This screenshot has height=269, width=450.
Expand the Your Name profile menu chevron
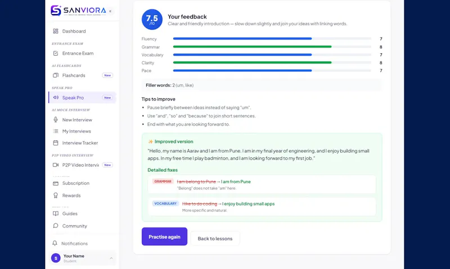tap(111, 258)
